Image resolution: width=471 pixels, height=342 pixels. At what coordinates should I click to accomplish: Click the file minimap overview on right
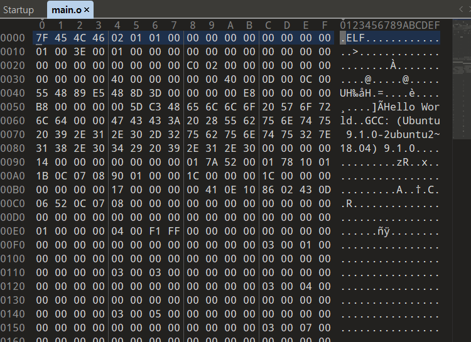[462, 80]
